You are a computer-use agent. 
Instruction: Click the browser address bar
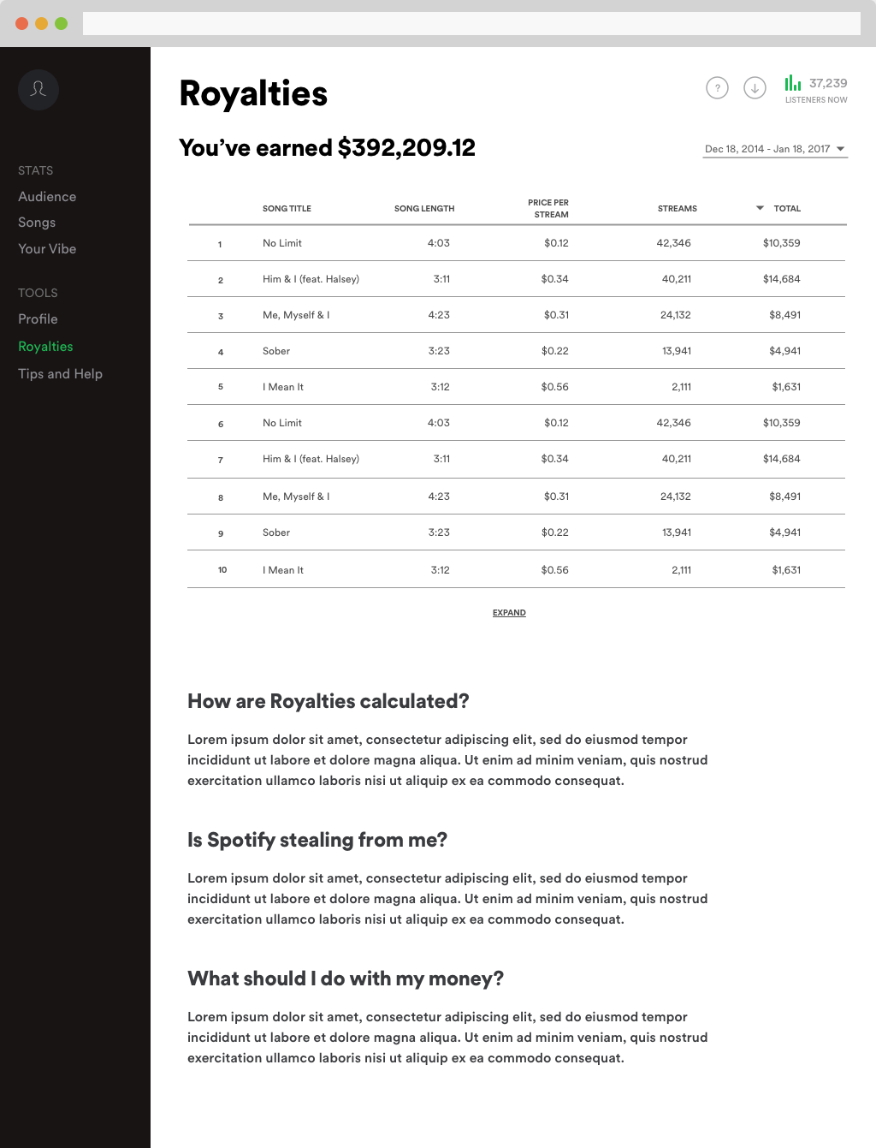pyautogui.click(x=471, y=23)
